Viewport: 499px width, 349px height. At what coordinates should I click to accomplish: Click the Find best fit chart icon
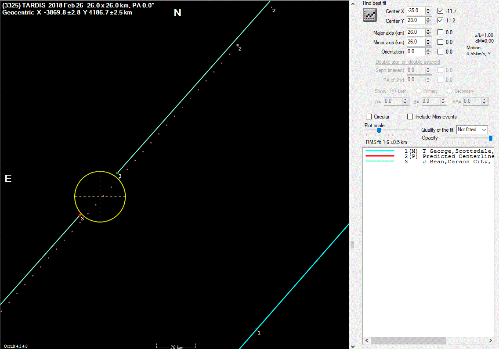(370, 15)
